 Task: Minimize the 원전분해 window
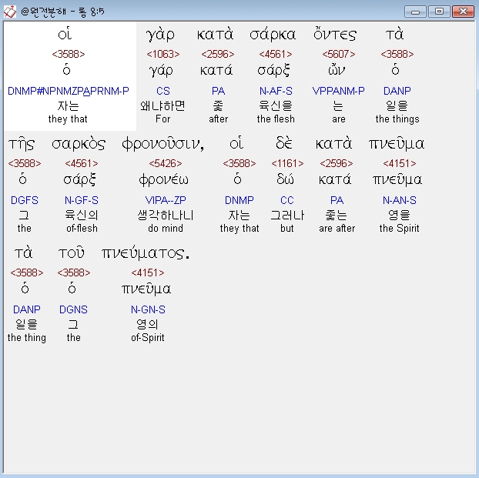415,12
